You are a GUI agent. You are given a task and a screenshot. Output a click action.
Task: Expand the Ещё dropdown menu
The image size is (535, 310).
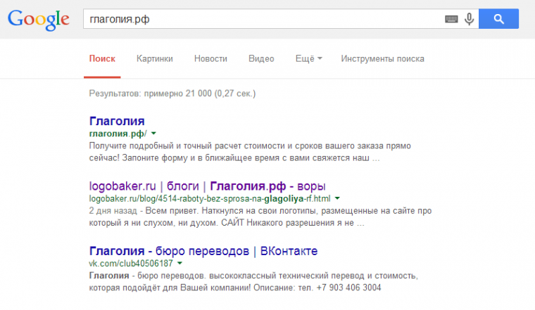click(308, 59)
